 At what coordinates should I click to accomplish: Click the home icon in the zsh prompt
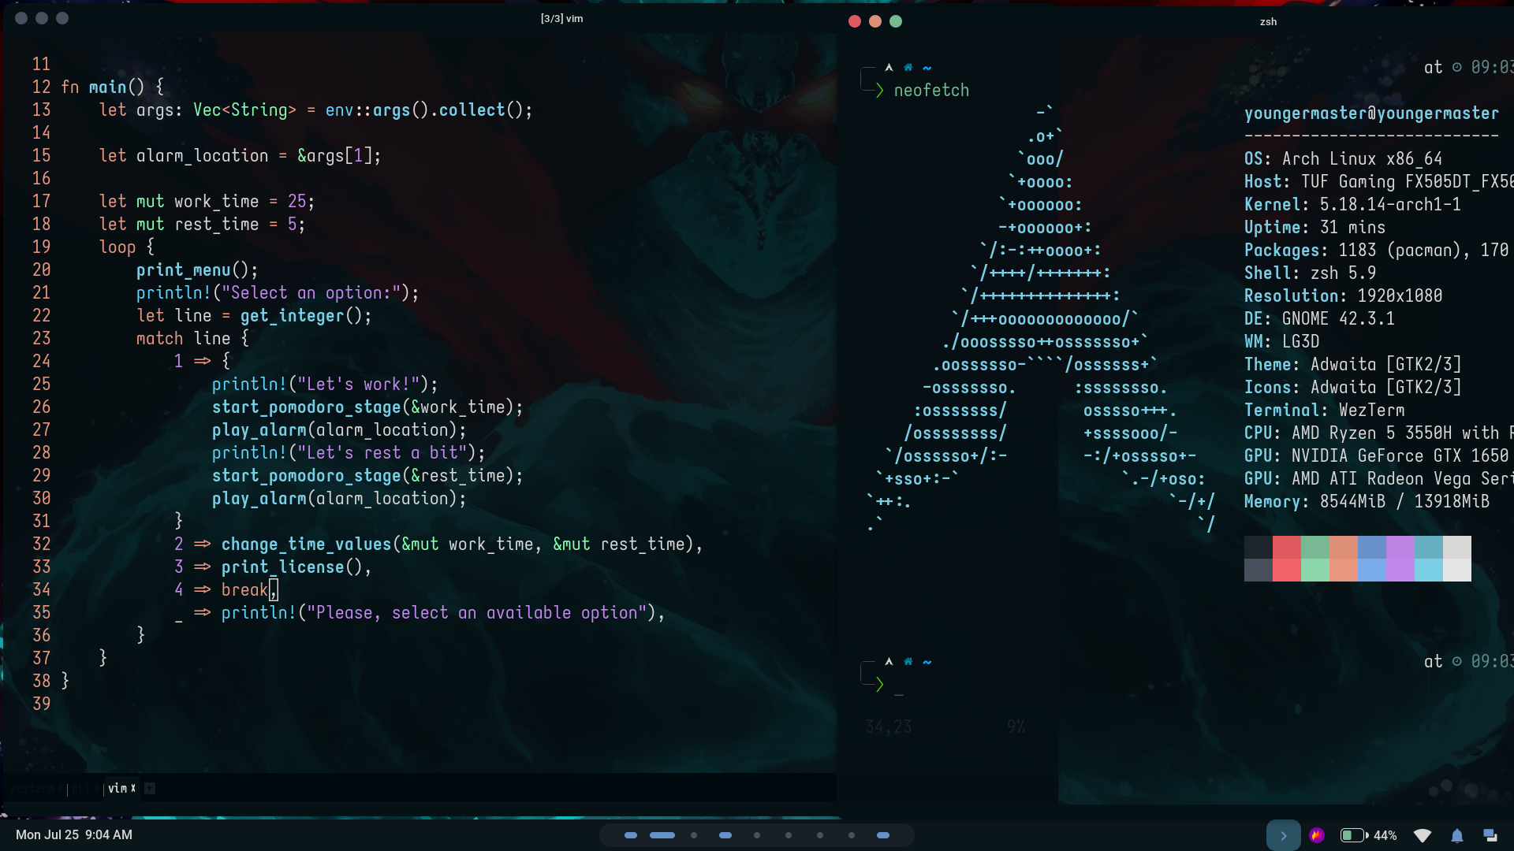coord(908,68)
